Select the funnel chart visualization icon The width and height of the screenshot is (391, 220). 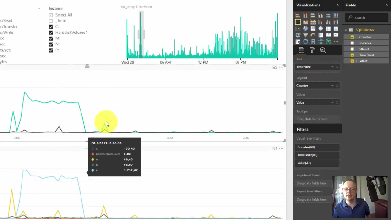305,35
